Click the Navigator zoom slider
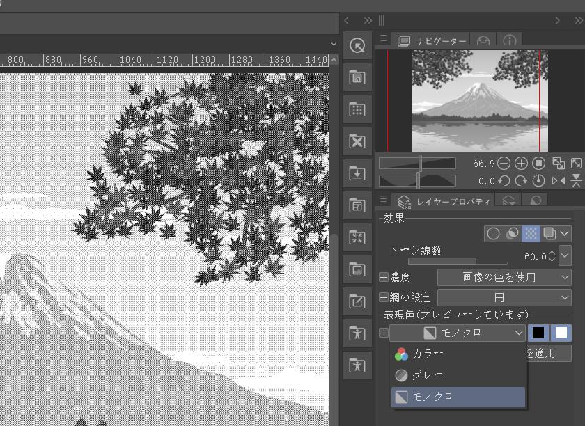Image resolution: width=585 pixels, height=426 pixels. click(x=417, y=164)
